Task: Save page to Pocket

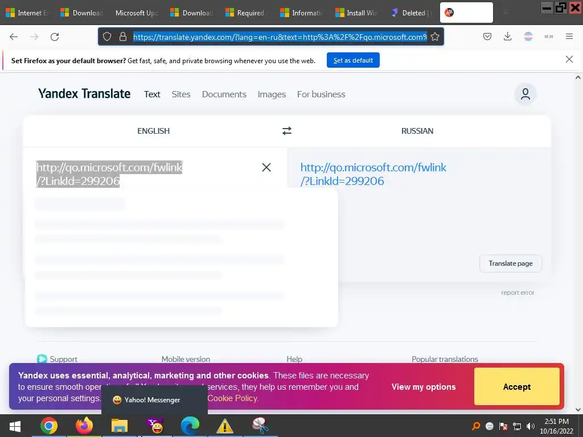Action: pyautogui.click(x=487, y=37)
